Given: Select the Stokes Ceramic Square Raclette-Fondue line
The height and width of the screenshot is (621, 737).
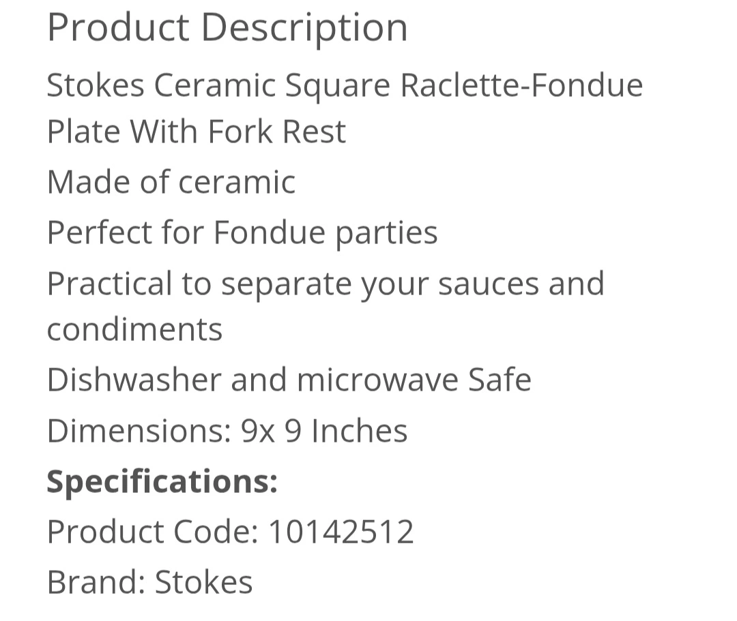Looking at the screenshot, I should pyautogui.click(x=345, y=87).
